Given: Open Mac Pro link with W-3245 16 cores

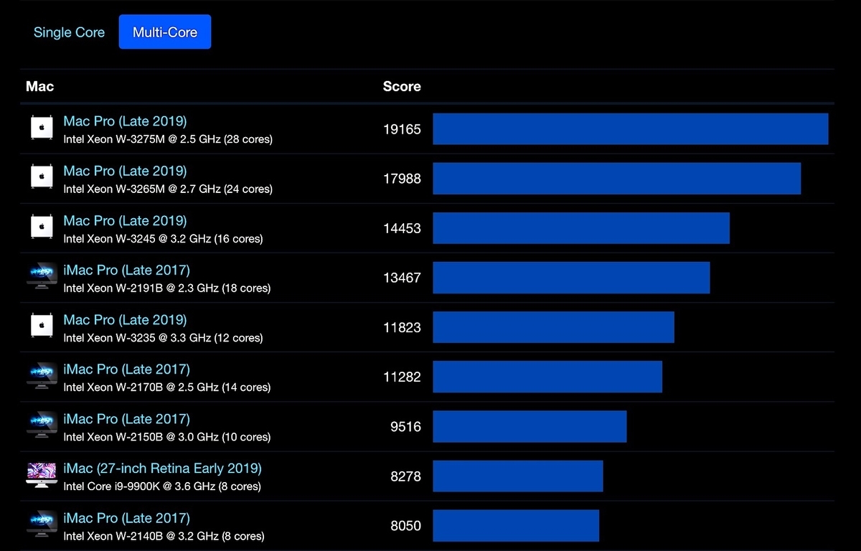Looking at the screenshot, I should [125, 220].
